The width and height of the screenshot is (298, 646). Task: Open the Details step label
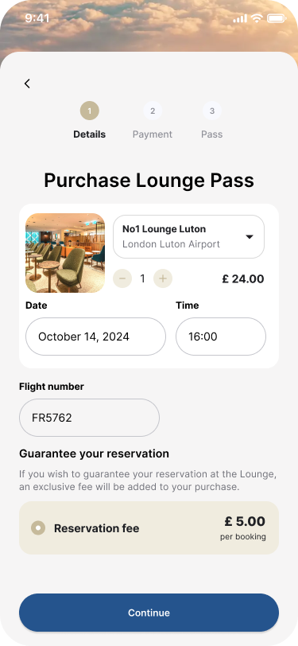89,134
